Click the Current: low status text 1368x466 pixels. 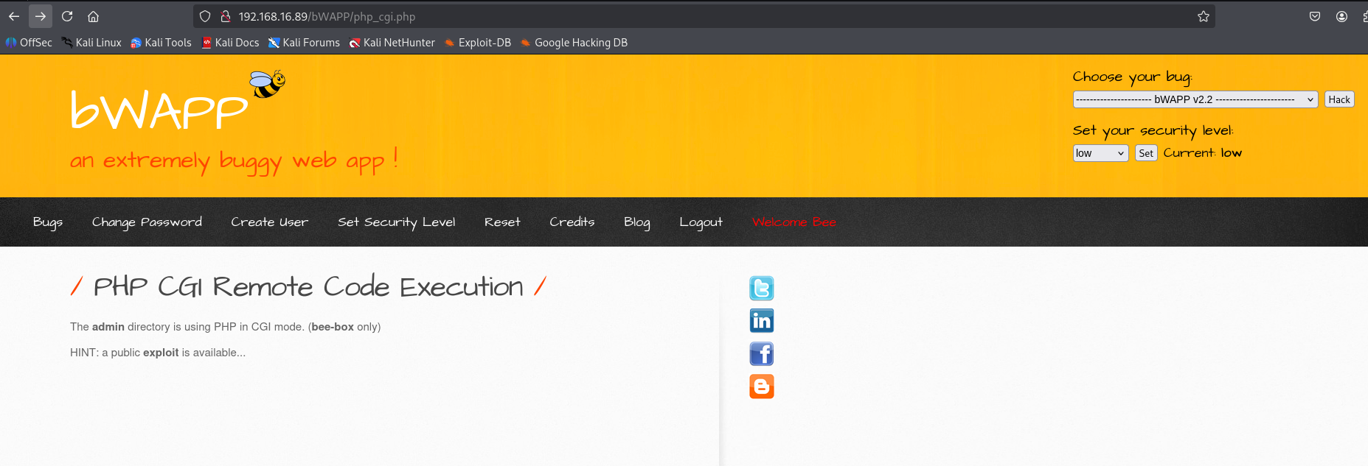[x=1203, y=153]
